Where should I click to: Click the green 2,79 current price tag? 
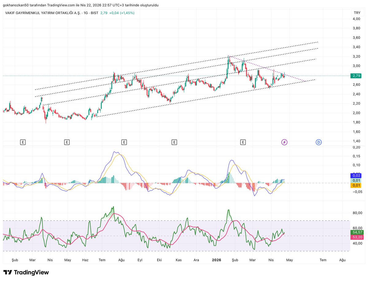(356, 76)
